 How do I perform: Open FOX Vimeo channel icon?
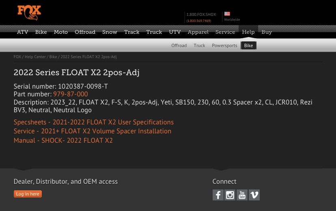click(x=254, y=195)
